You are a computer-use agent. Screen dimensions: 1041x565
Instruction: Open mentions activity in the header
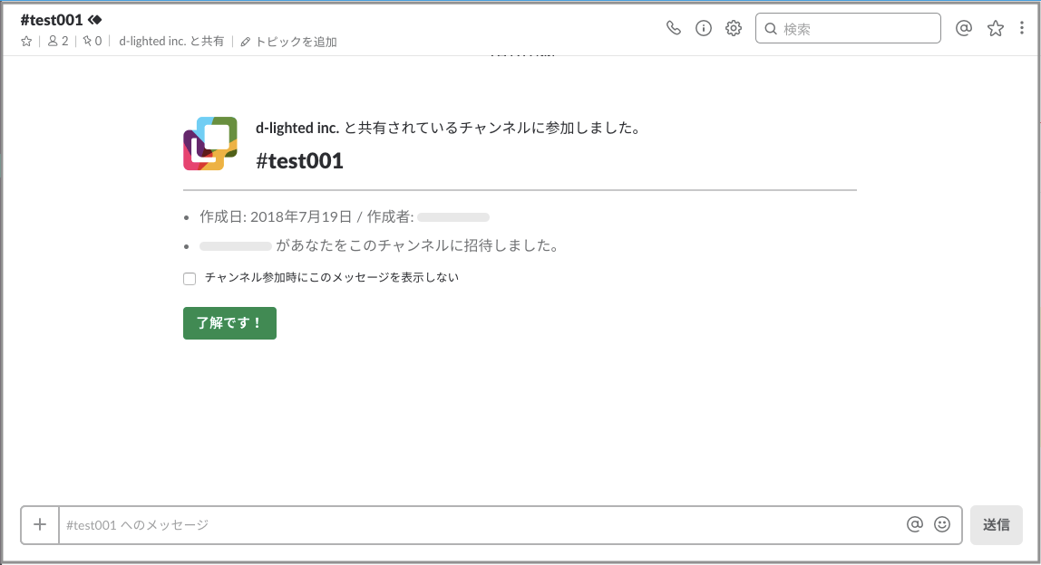(x=964, y=28)
